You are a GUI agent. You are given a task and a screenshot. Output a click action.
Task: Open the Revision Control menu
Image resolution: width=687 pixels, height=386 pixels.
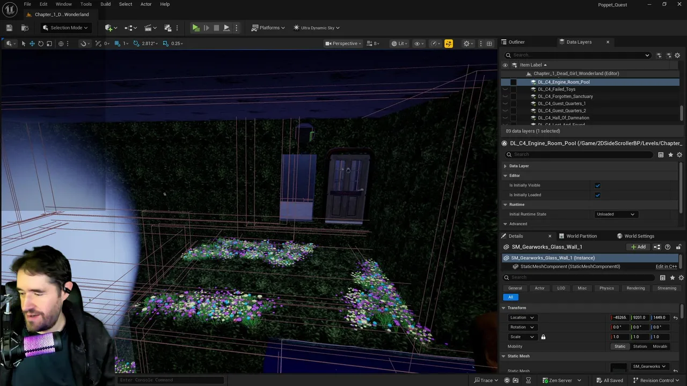656,380
